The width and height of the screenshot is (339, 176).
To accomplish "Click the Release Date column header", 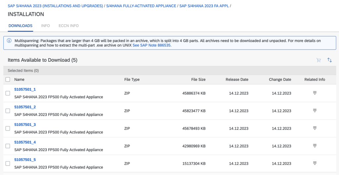I will 237,80.
